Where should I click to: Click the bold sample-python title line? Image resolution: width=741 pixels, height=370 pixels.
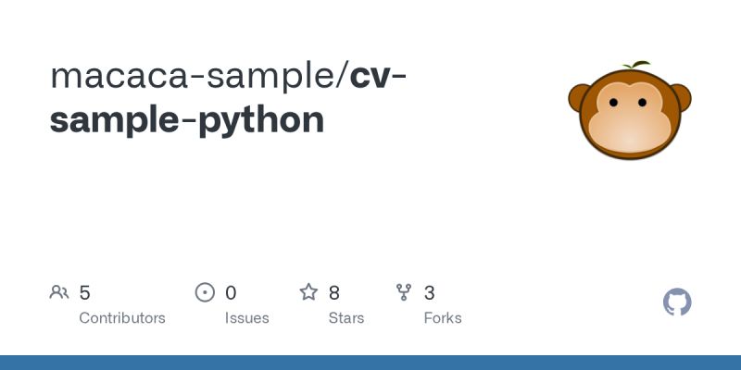pos(187,121)
